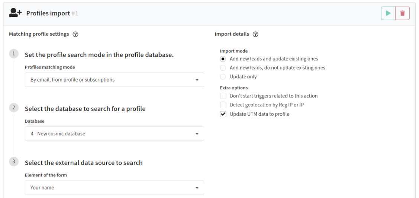
Task: Delete Profiles import with trash icon
Action: click(402, 13)
